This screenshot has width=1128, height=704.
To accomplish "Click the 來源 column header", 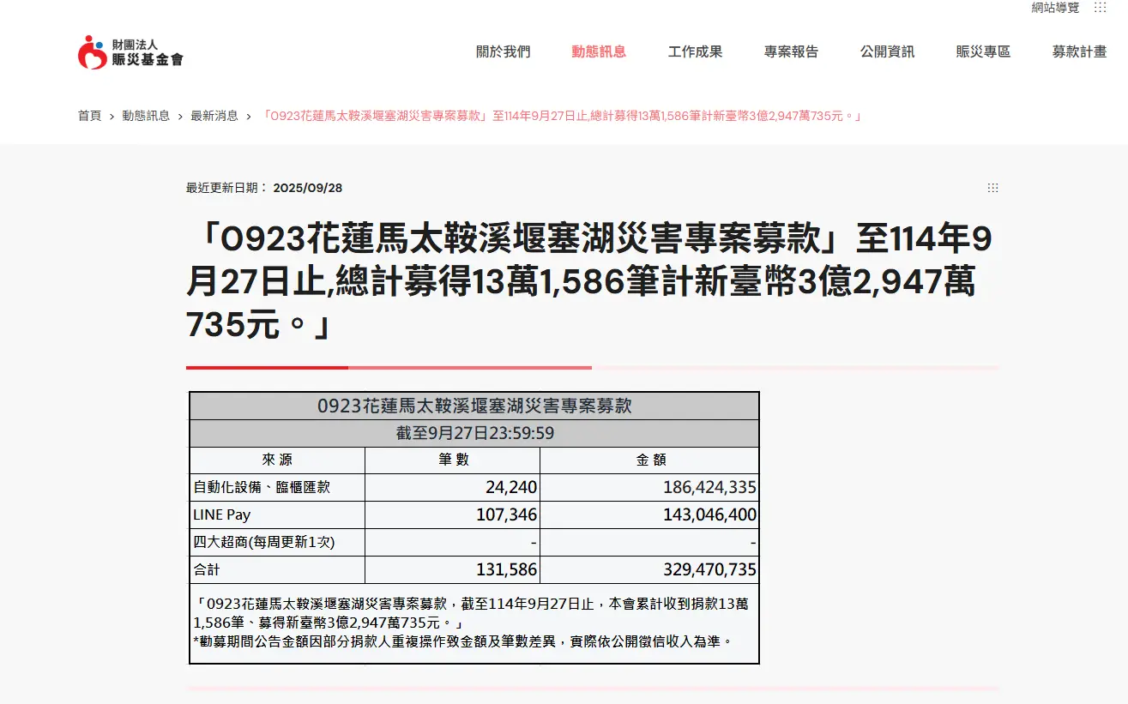I will pos(277,460).
